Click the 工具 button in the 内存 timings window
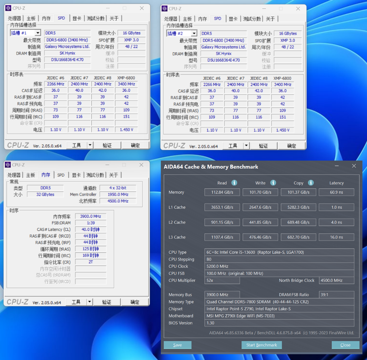 [x=76, y=302]
